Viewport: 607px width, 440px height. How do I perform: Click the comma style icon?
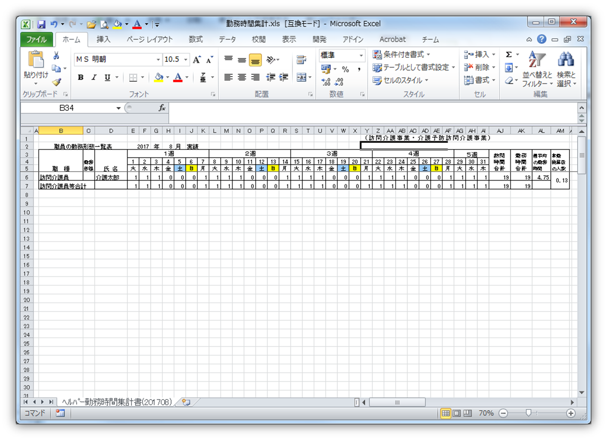(359, 69)
